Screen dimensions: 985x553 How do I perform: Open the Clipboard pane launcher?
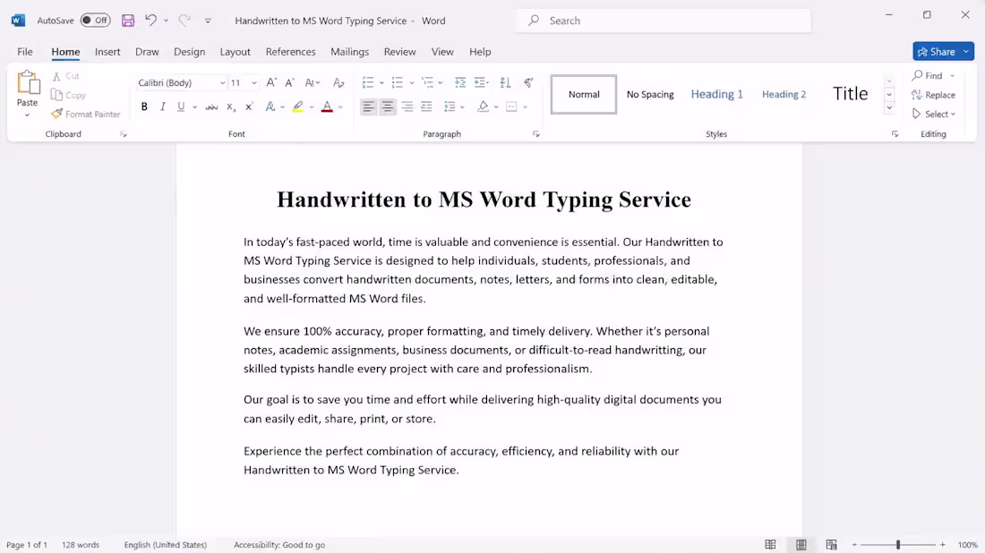point(124,134)
